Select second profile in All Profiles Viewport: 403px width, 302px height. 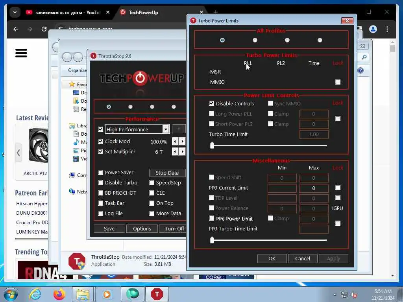tap(255, 40)
